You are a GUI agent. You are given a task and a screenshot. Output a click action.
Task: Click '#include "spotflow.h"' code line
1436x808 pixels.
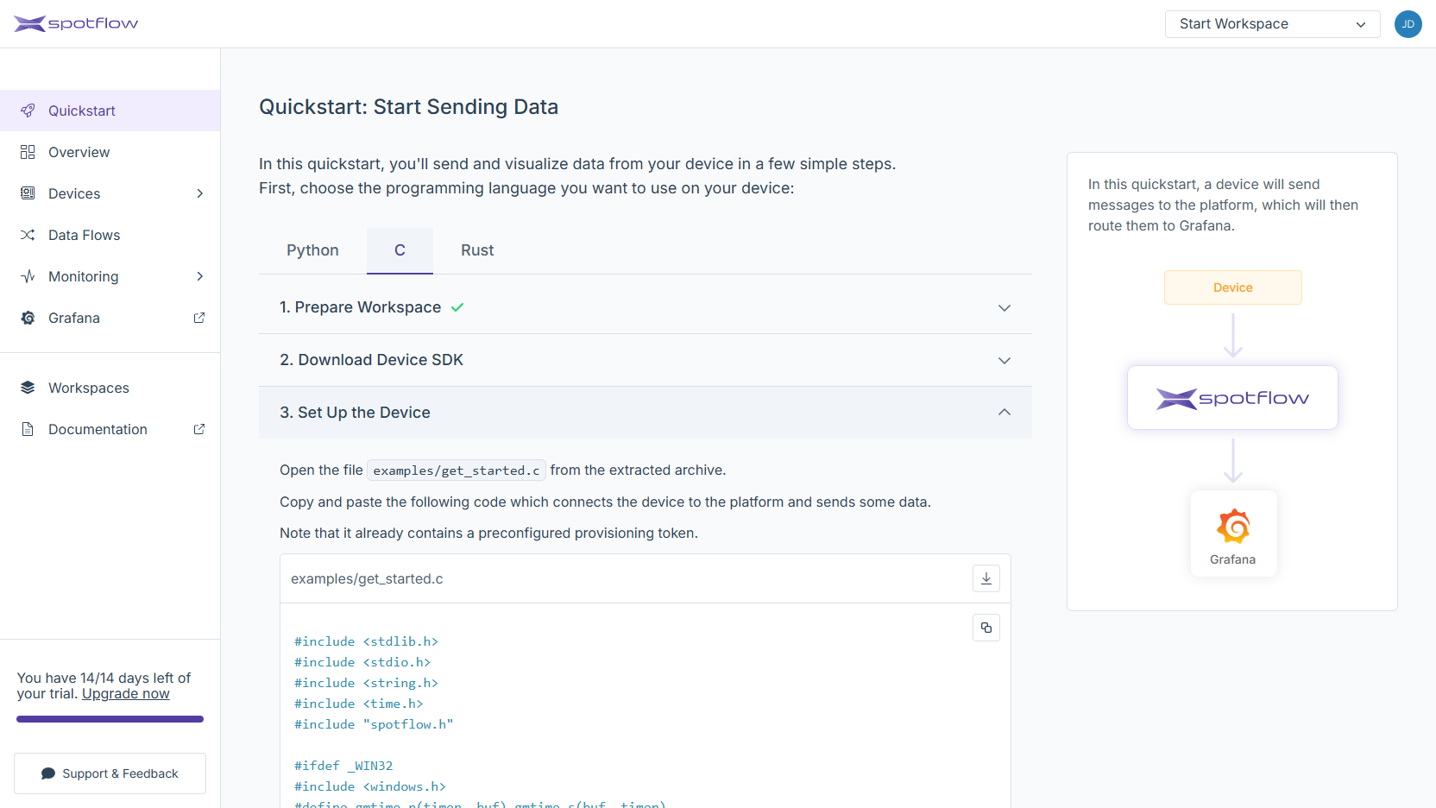(x=374, y=724)
